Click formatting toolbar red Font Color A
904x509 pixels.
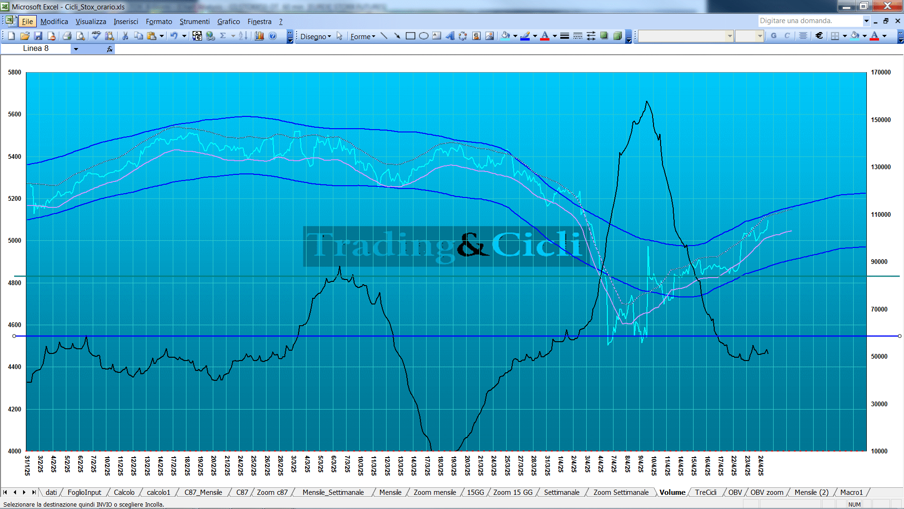coord(874,36)
